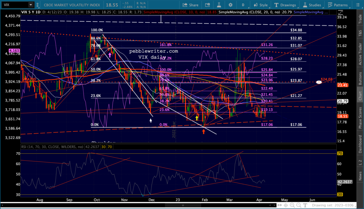Toggle the symbol link clipboard icon

37,5
